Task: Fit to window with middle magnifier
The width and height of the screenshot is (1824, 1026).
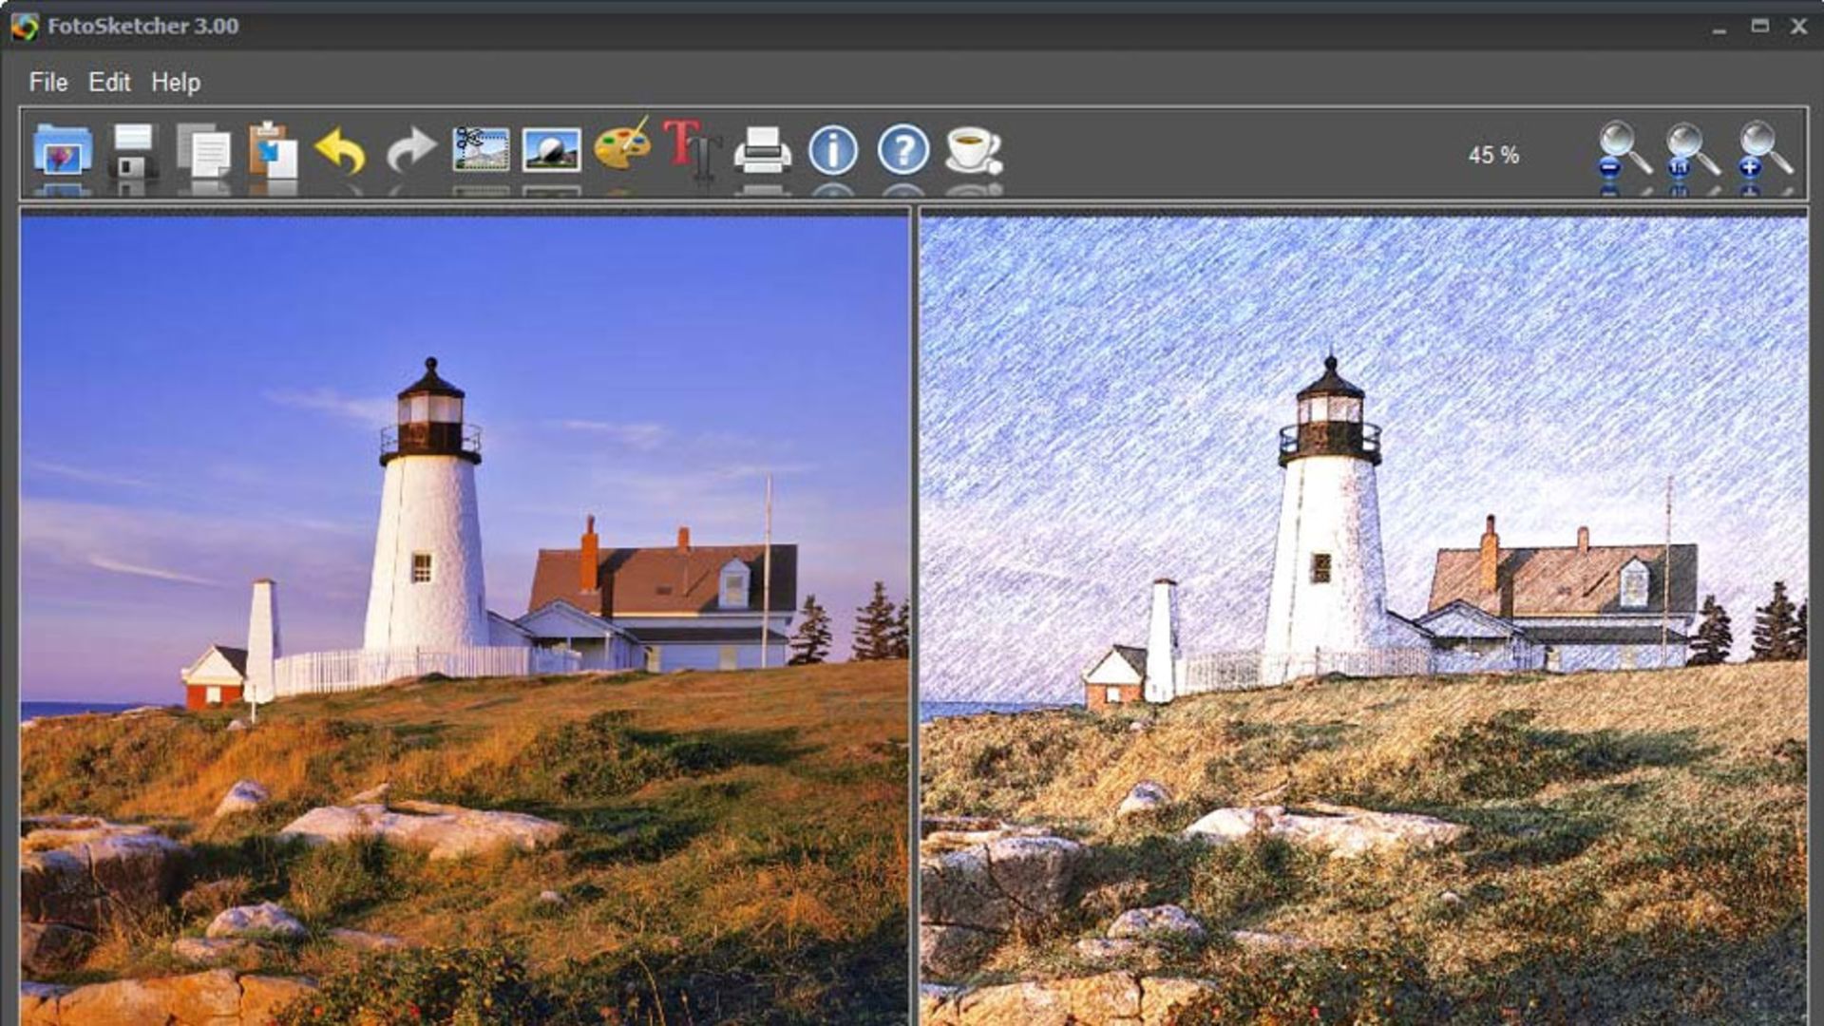Action: click(1693, 149)
